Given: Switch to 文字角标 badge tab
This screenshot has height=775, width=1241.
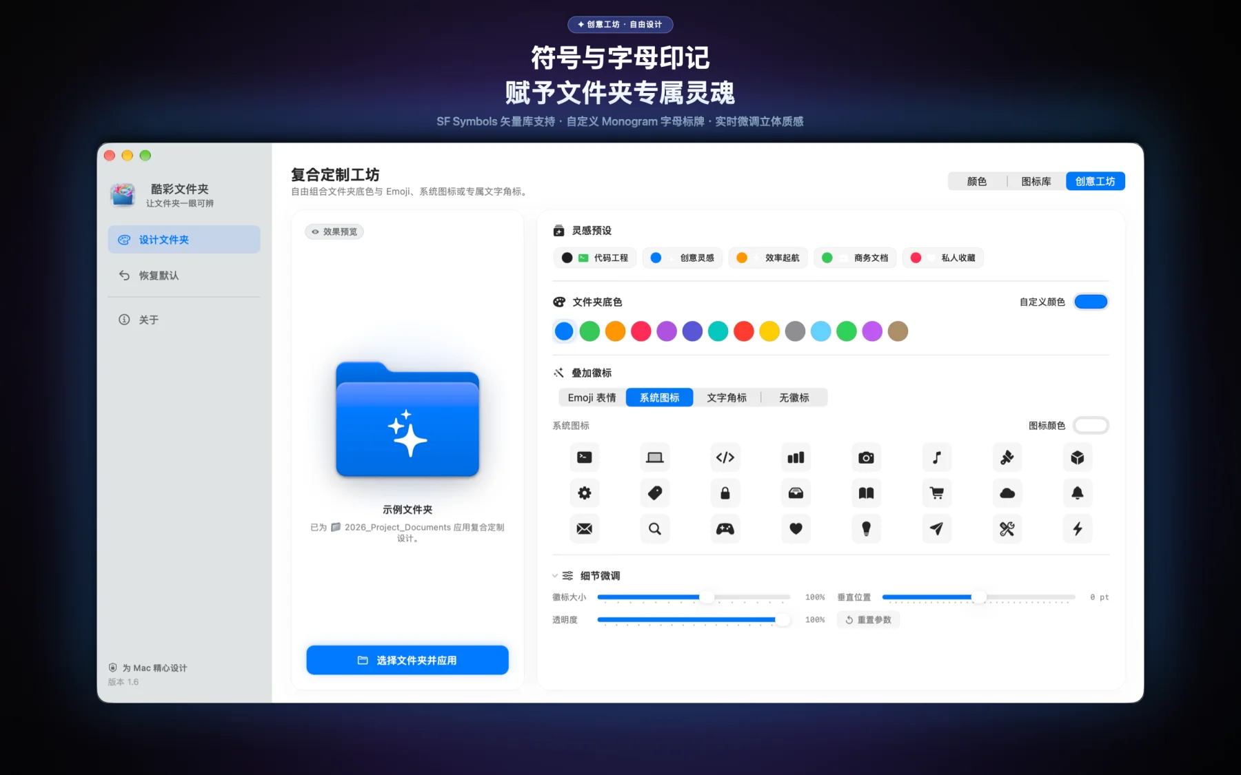Looking at the screenshot, I should [727, 397].
